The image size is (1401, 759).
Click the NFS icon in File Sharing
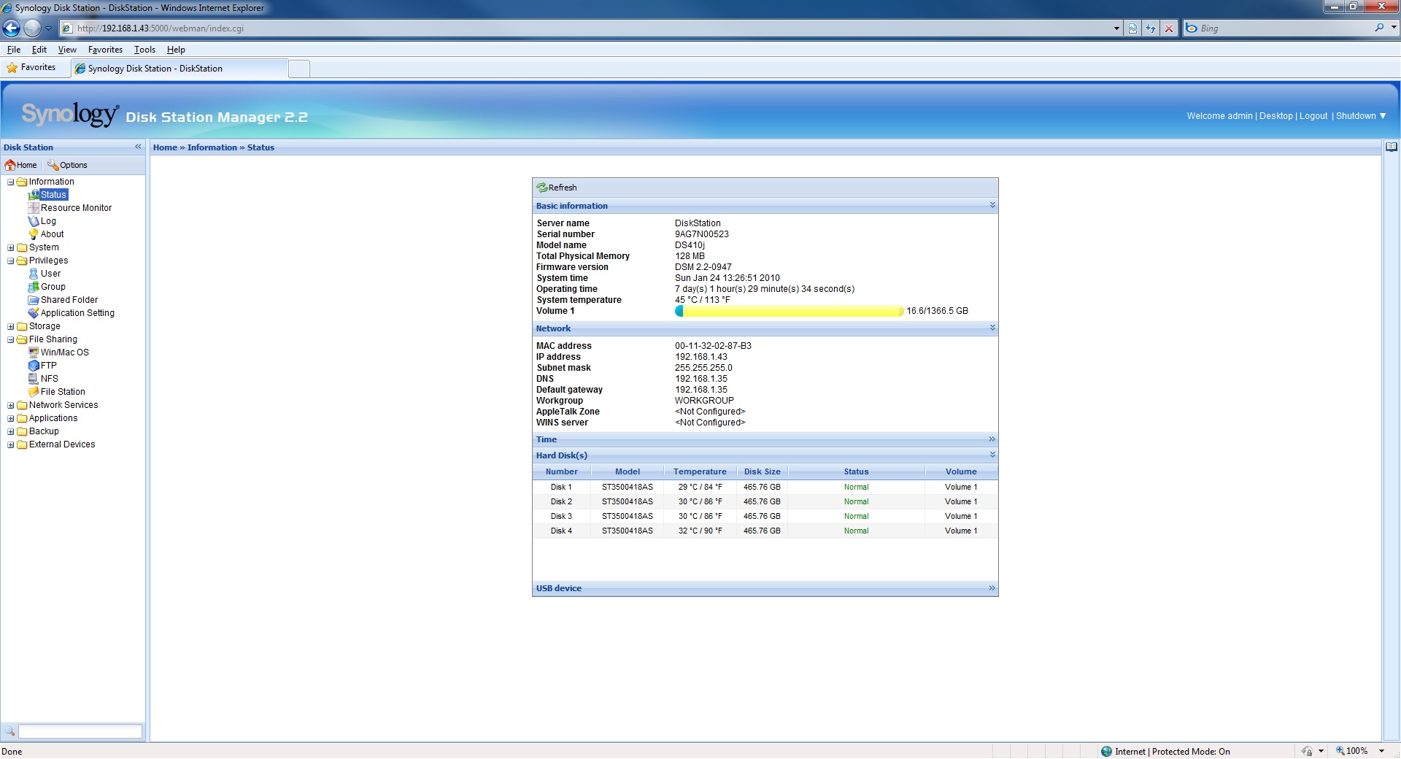34,379
